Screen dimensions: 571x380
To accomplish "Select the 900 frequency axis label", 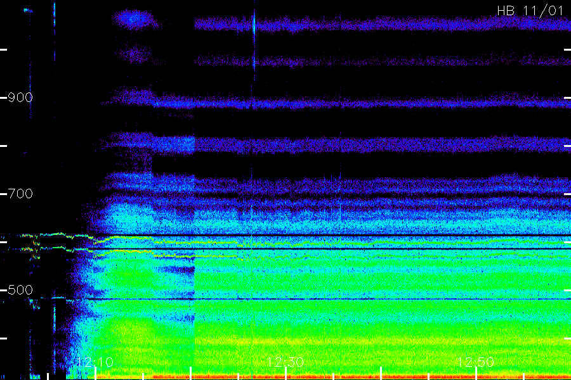I will (x=20, y=98).
